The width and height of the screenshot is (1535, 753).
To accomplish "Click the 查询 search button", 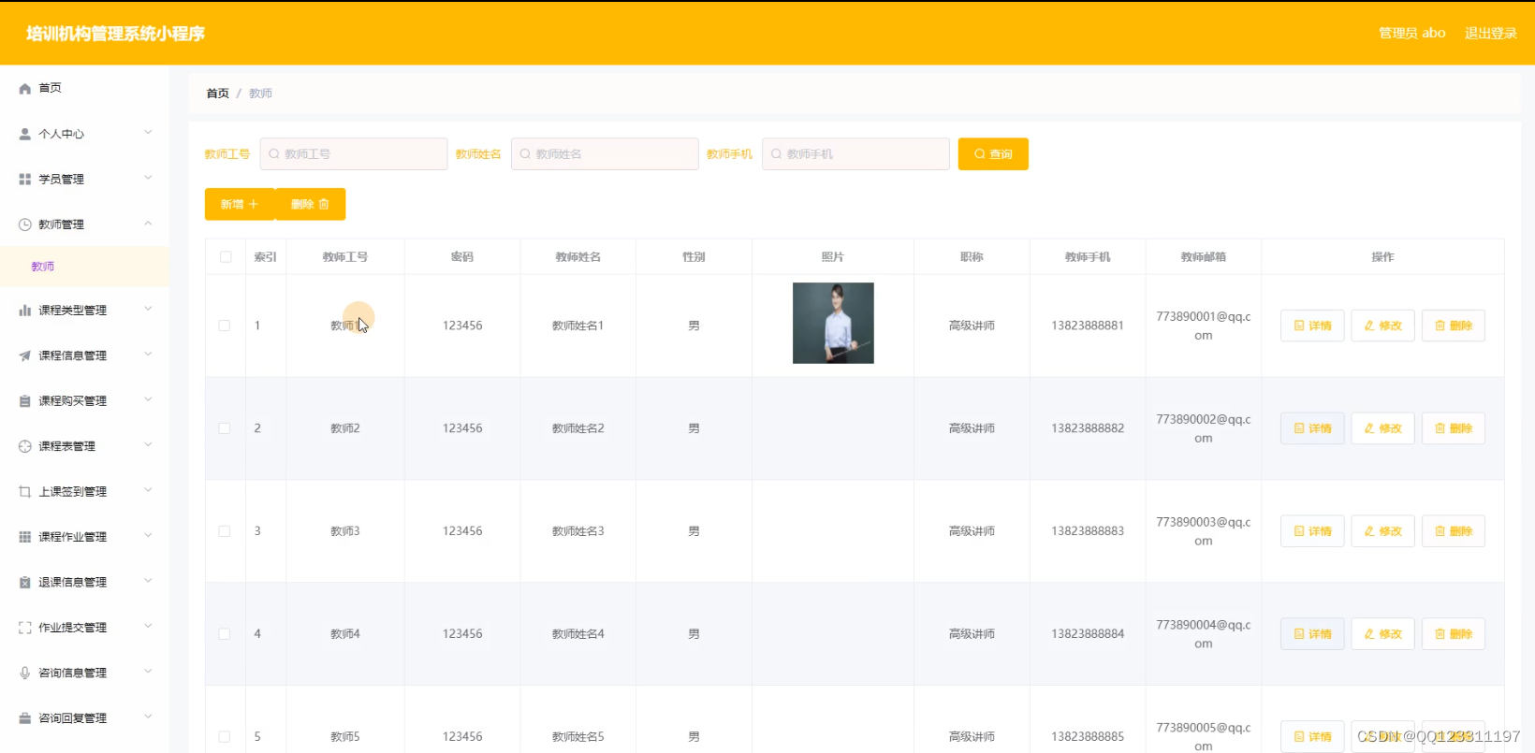I will [993, 154].
